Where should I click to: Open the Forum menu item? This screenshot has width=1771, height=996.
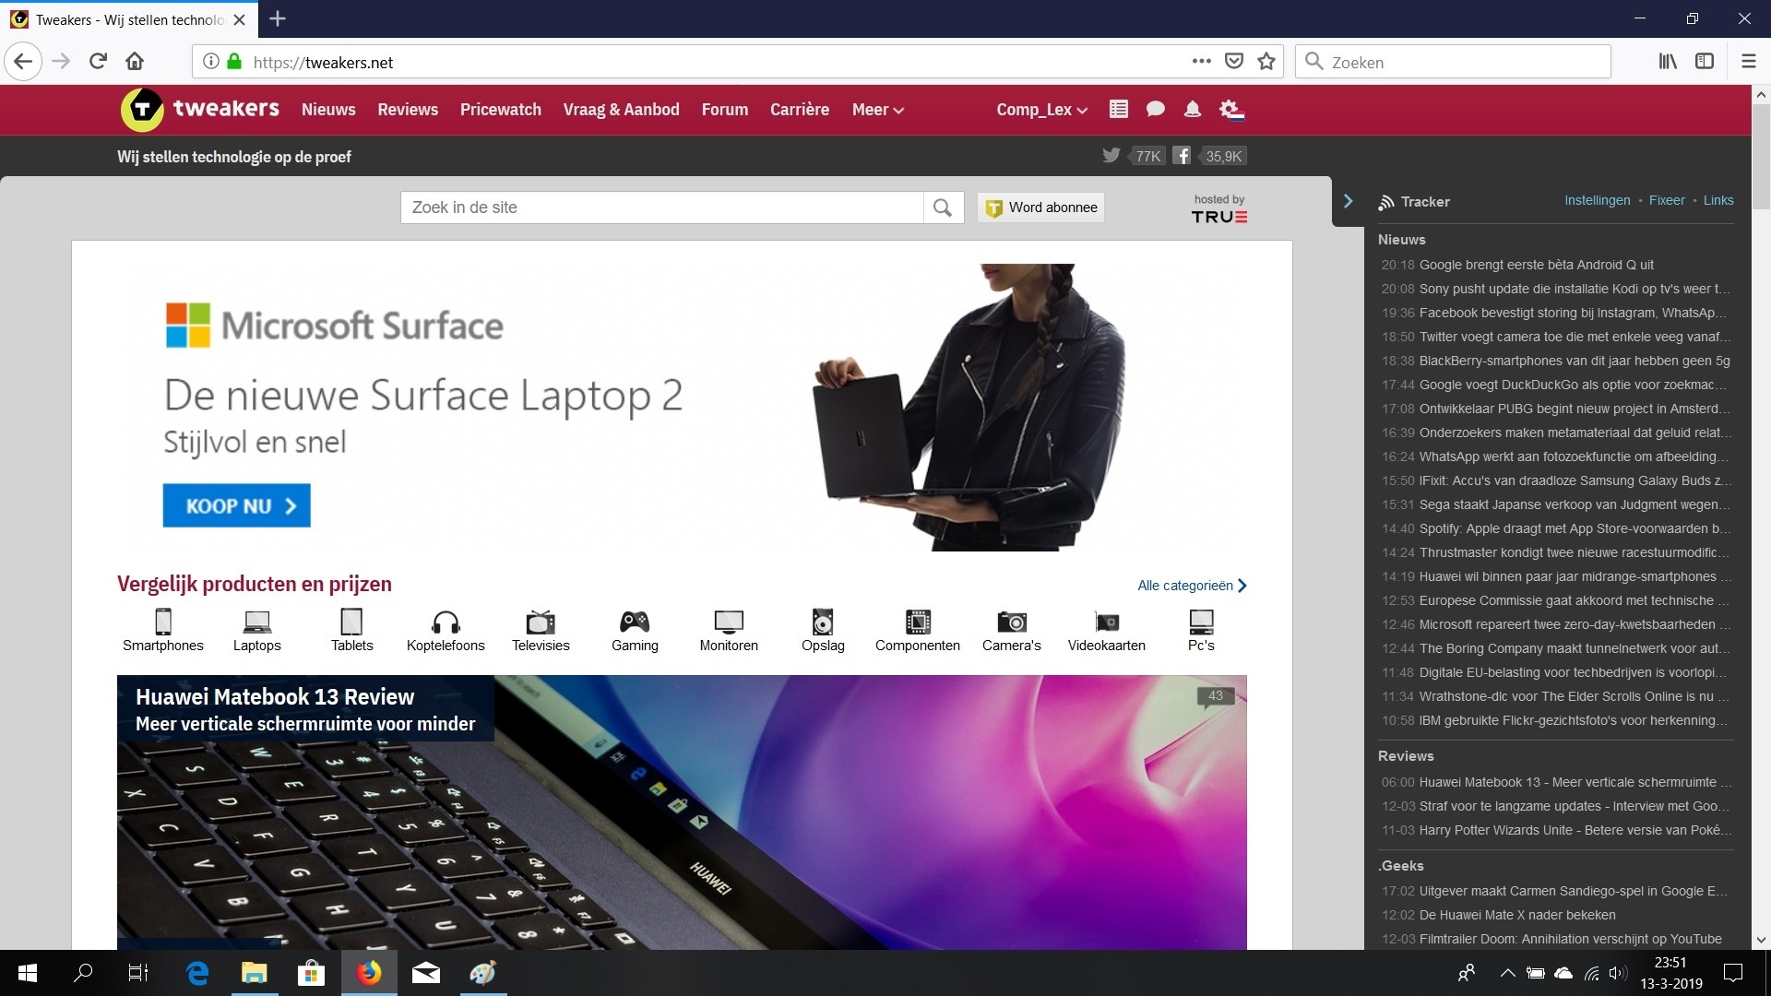coord(725,110)
